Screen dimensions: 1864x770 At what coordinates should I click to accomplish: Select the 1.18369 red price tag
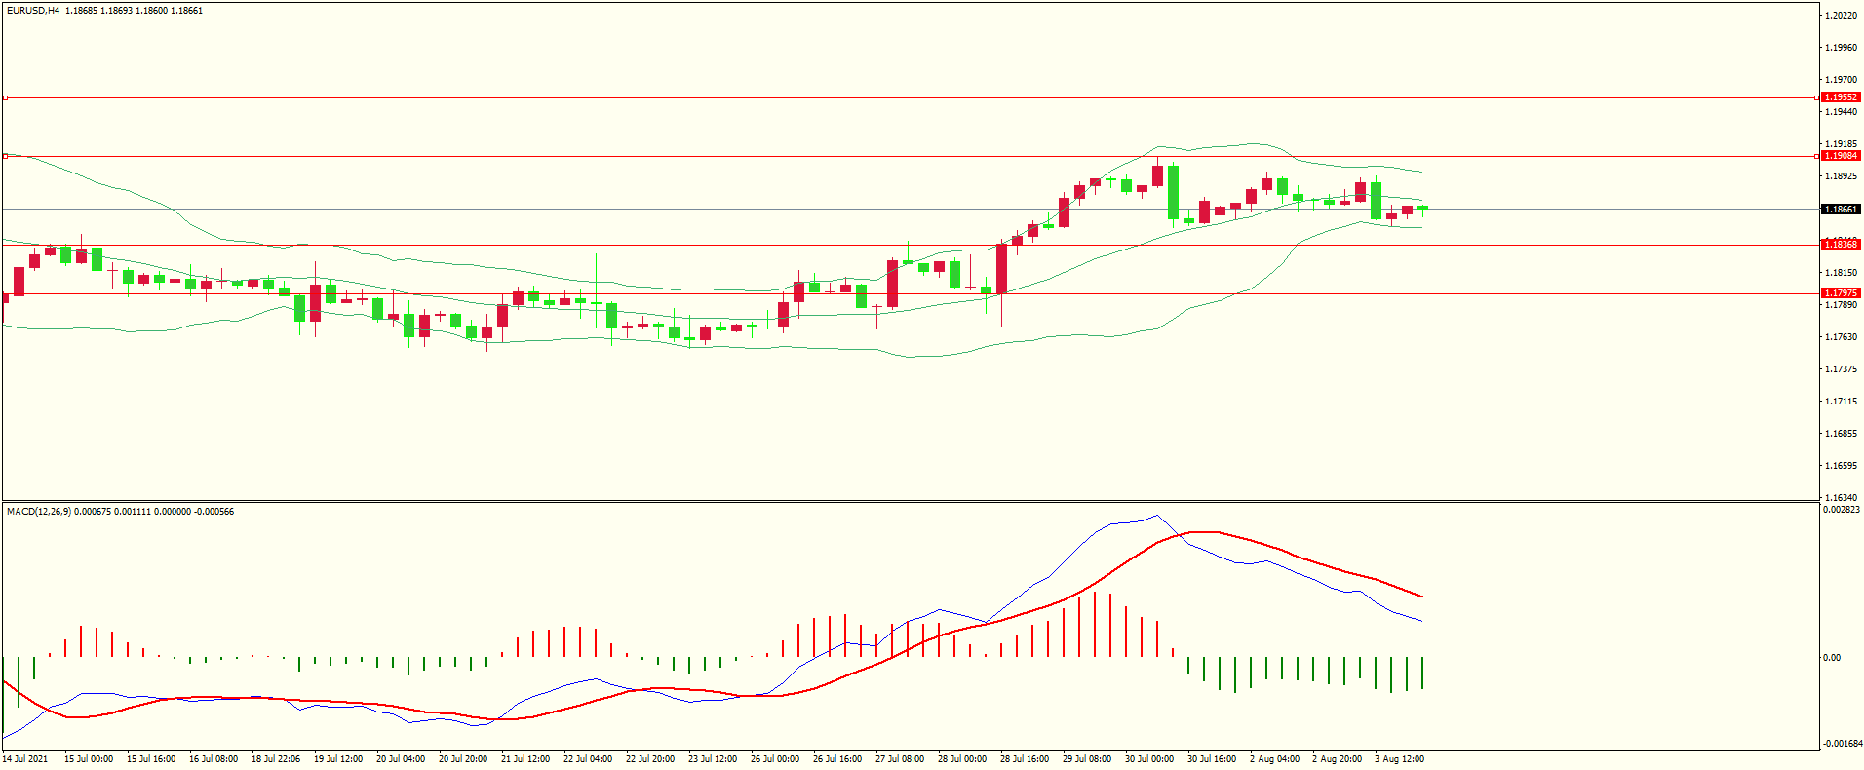pos(1841,245)
